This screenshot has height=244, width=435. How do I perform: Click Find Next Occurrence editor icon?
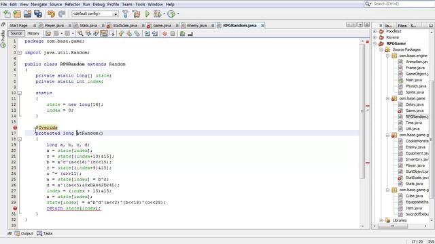pyautogui.click(x=96, y=34)
